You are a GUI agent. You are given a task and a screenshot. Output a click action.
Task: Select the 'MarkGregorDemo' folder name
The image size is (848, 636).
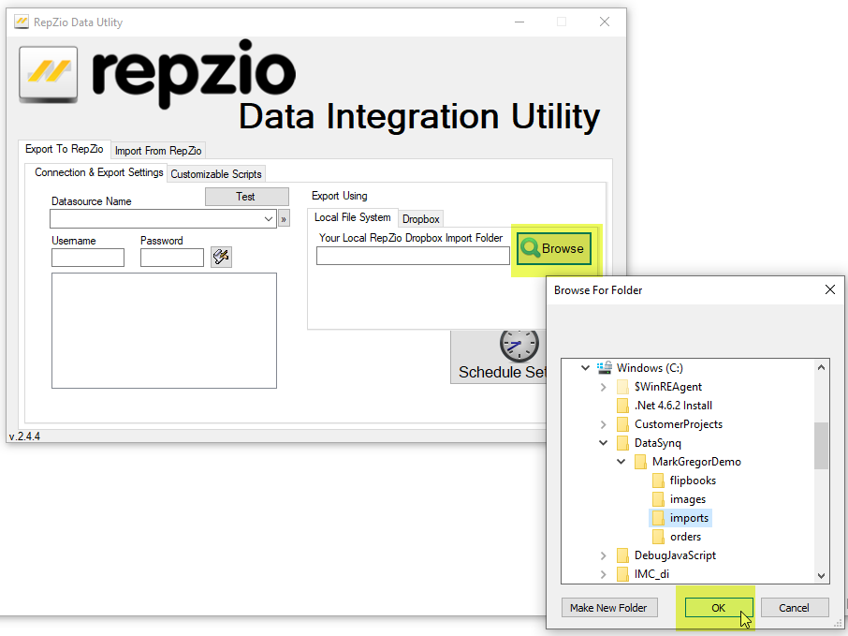click(696, 462)
